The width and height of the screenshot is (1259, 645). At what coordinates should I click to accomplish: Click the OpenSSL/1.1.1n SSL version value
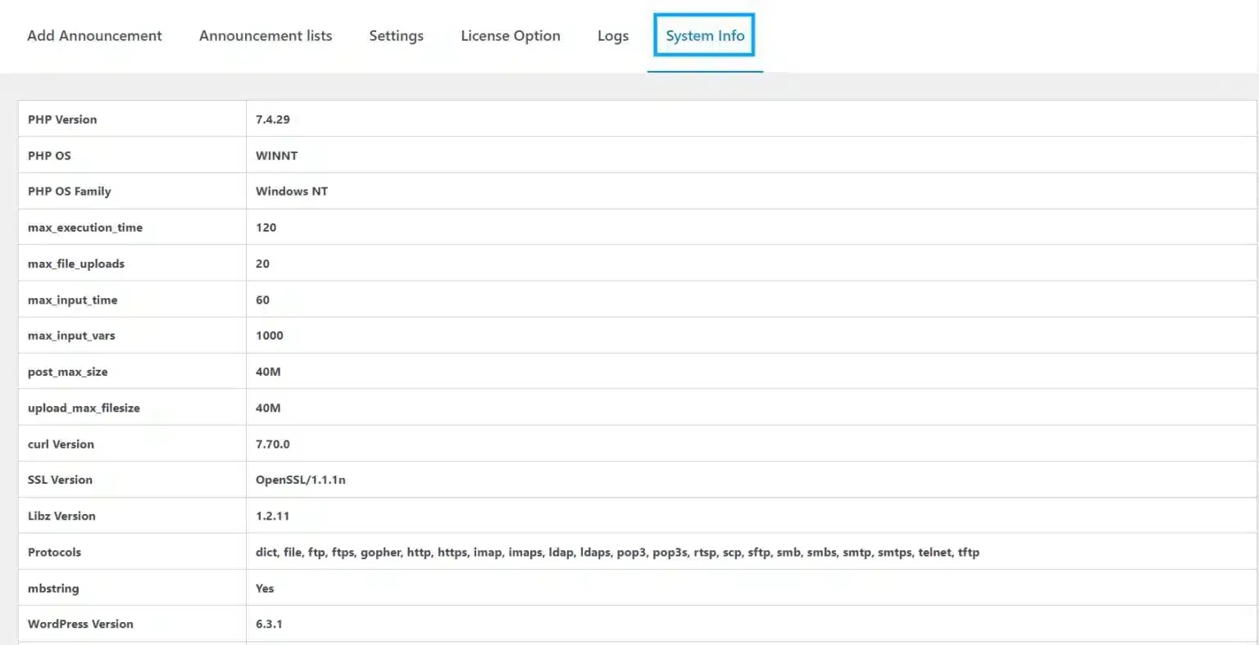click(x=300, y=479)
